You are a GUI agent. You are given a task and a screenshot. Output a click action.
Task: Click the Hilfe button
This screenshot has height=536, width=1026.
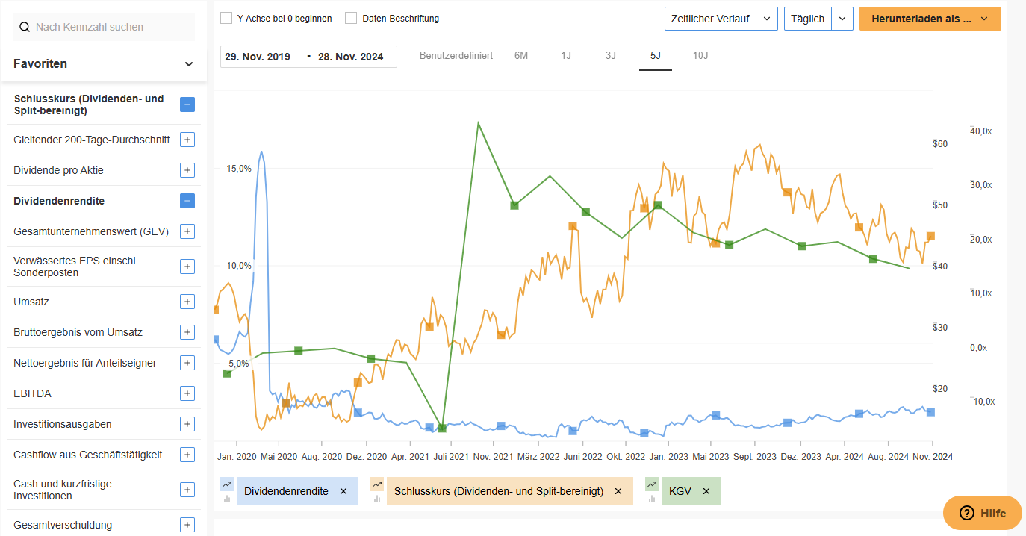tap(982, 513)
